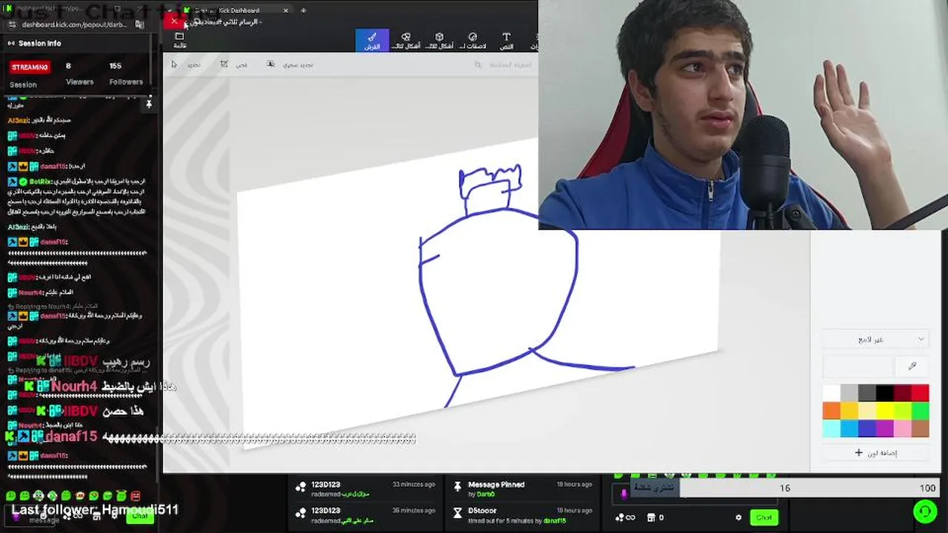Click the red STREAMING status badge
Viewport: 948px width, 533px height.
tap(30, 67)
